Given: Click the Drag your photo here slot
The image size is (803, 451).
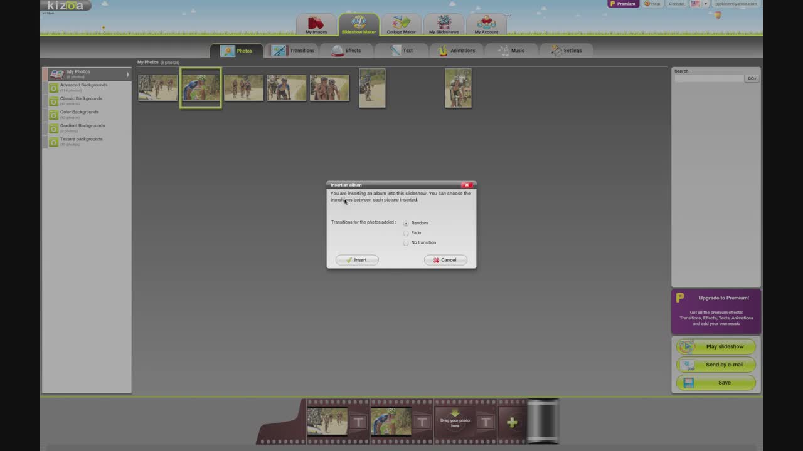Looking at the screenshot, I should [x=455, y=422].
